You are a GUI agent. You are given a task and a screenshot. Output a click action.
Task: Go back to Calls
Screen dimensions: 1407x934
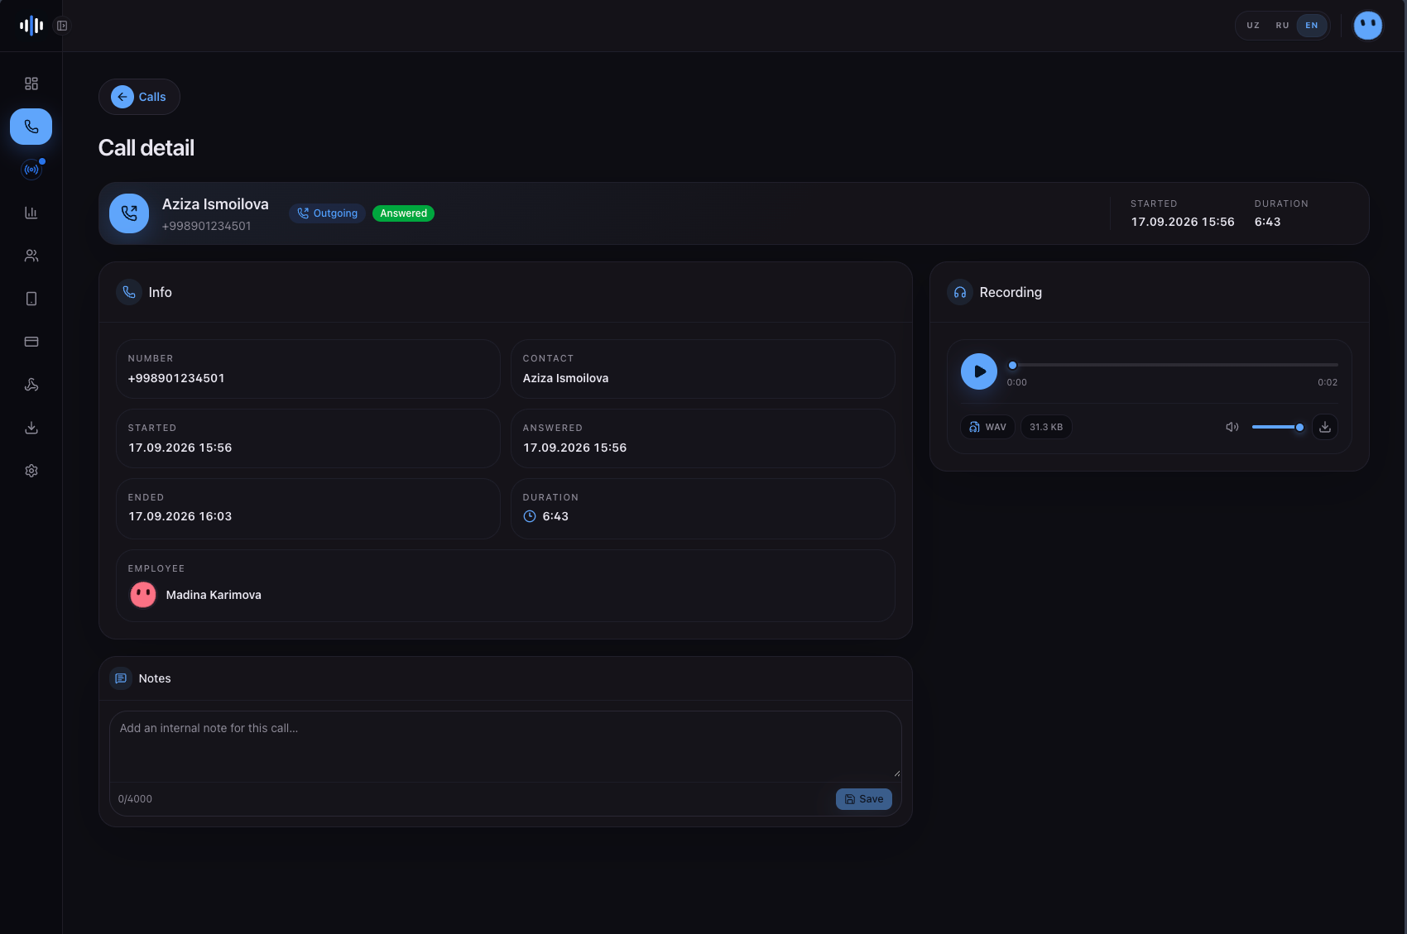[x=139, y=97]
